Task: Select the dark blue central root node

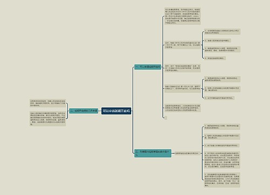Action: (116, 111)
